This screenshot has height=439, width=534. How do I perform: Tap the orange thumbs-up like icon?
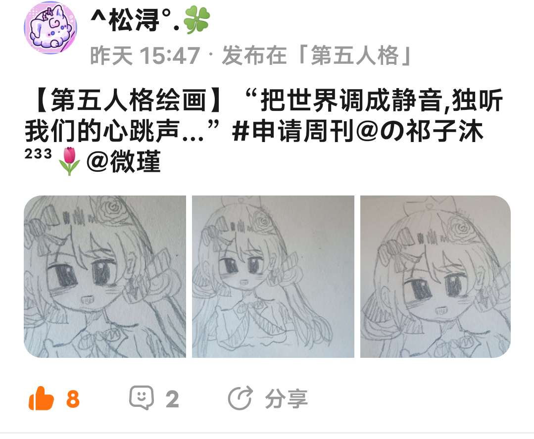point(41,398)
